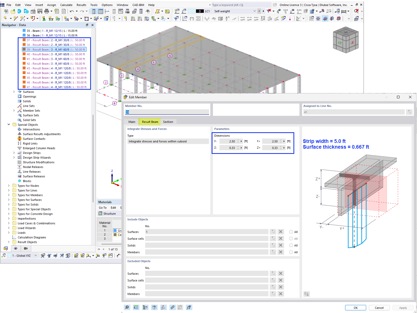Enable All checkbox for Surfaces in Include Objects
This screenshot has width=417, height=313.
[291, 232]
